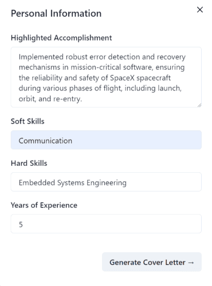
Task: Place cursor on the word SpaceX
Action: click(122, 78)
